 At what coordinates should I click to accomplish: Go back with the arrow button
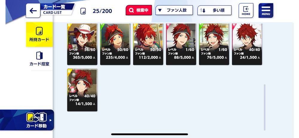point(33,11)
